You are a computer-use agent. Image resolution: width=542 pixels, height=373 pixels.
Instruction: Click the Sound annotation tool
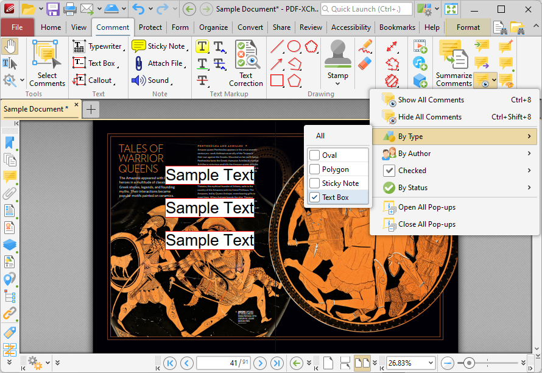(152, 80)
